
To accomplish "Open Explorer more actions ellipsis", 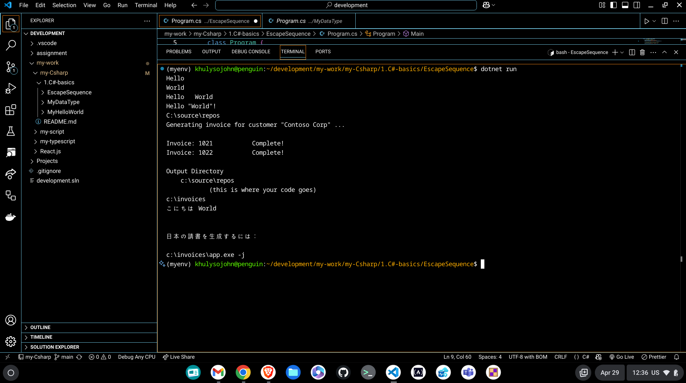I will point(147,21).
